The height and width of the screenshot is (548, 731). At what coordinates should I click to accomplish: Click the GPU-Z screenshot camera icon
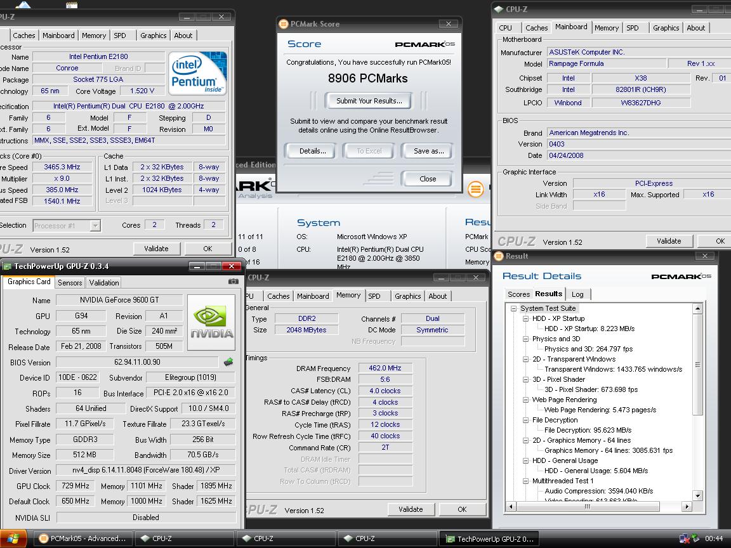click(233, 282)
